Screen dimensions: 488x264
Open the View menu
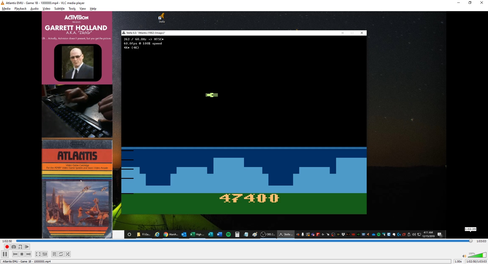tap(83, 9)
